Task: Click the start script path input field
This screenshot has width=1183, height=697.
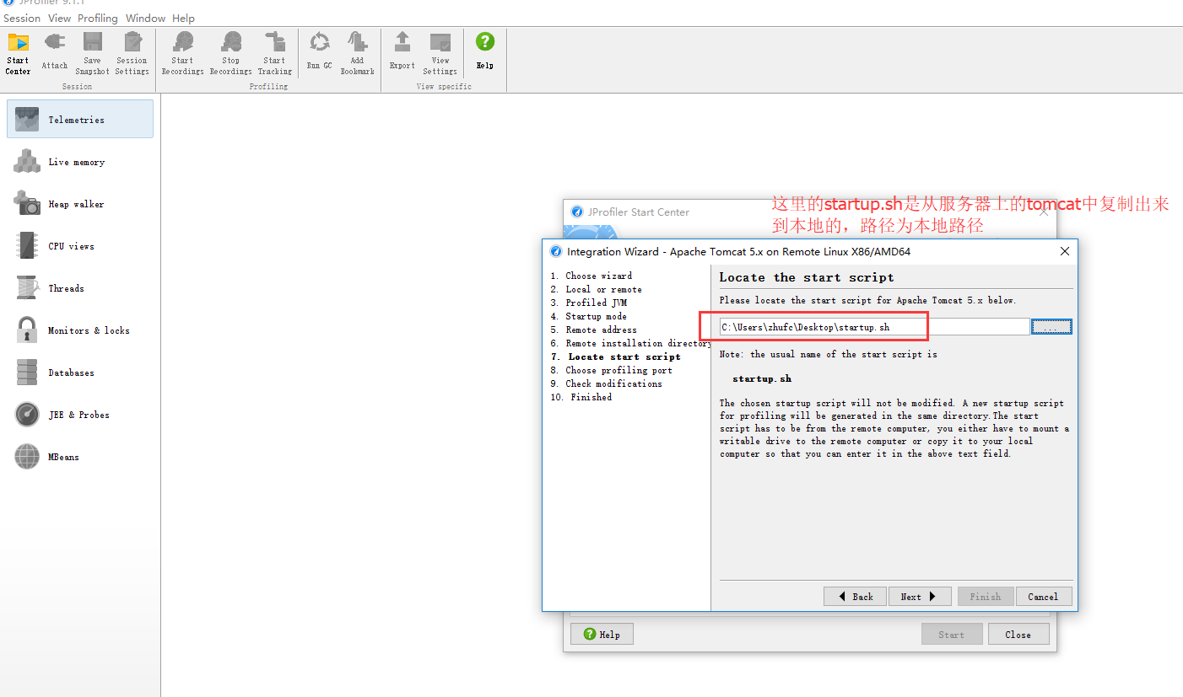Action: (x=874, y=327)
